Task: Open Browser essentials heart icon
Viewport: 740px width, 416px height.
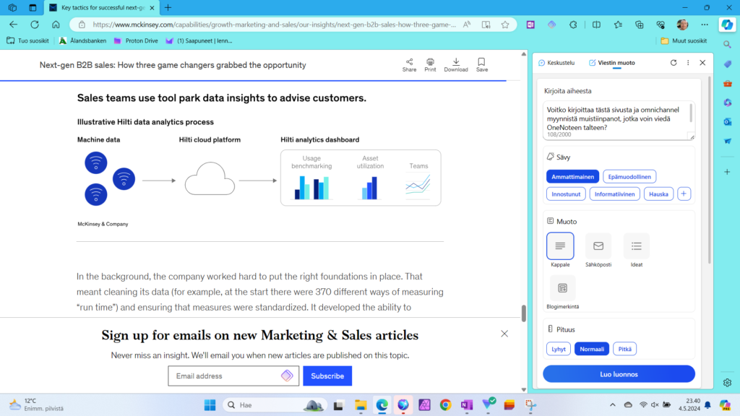Action: click(x=661, y=25)
